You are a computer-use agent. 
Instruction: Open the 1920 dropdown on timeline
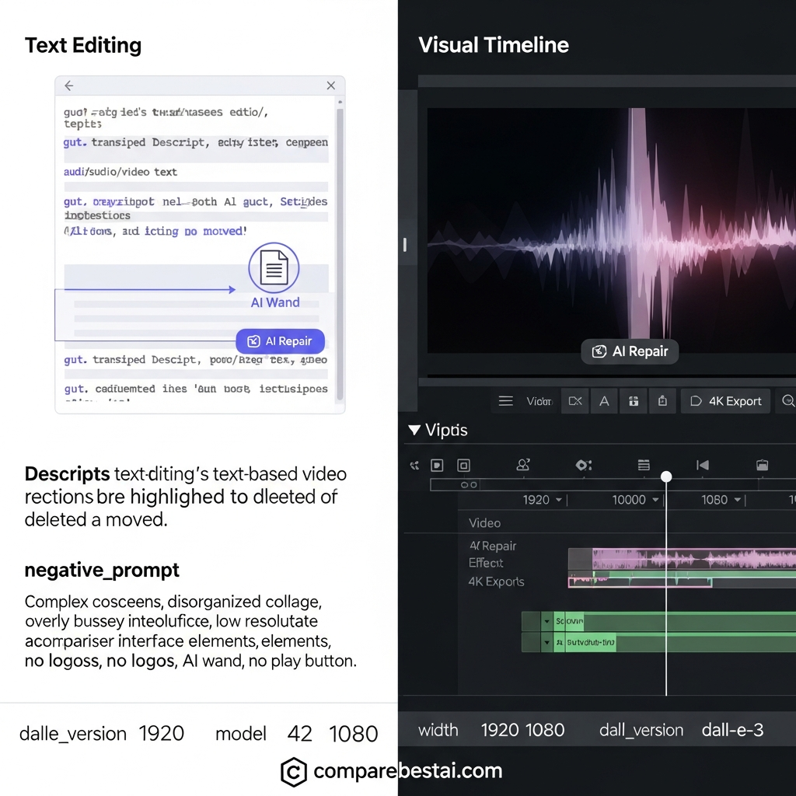tap(542, 500)
